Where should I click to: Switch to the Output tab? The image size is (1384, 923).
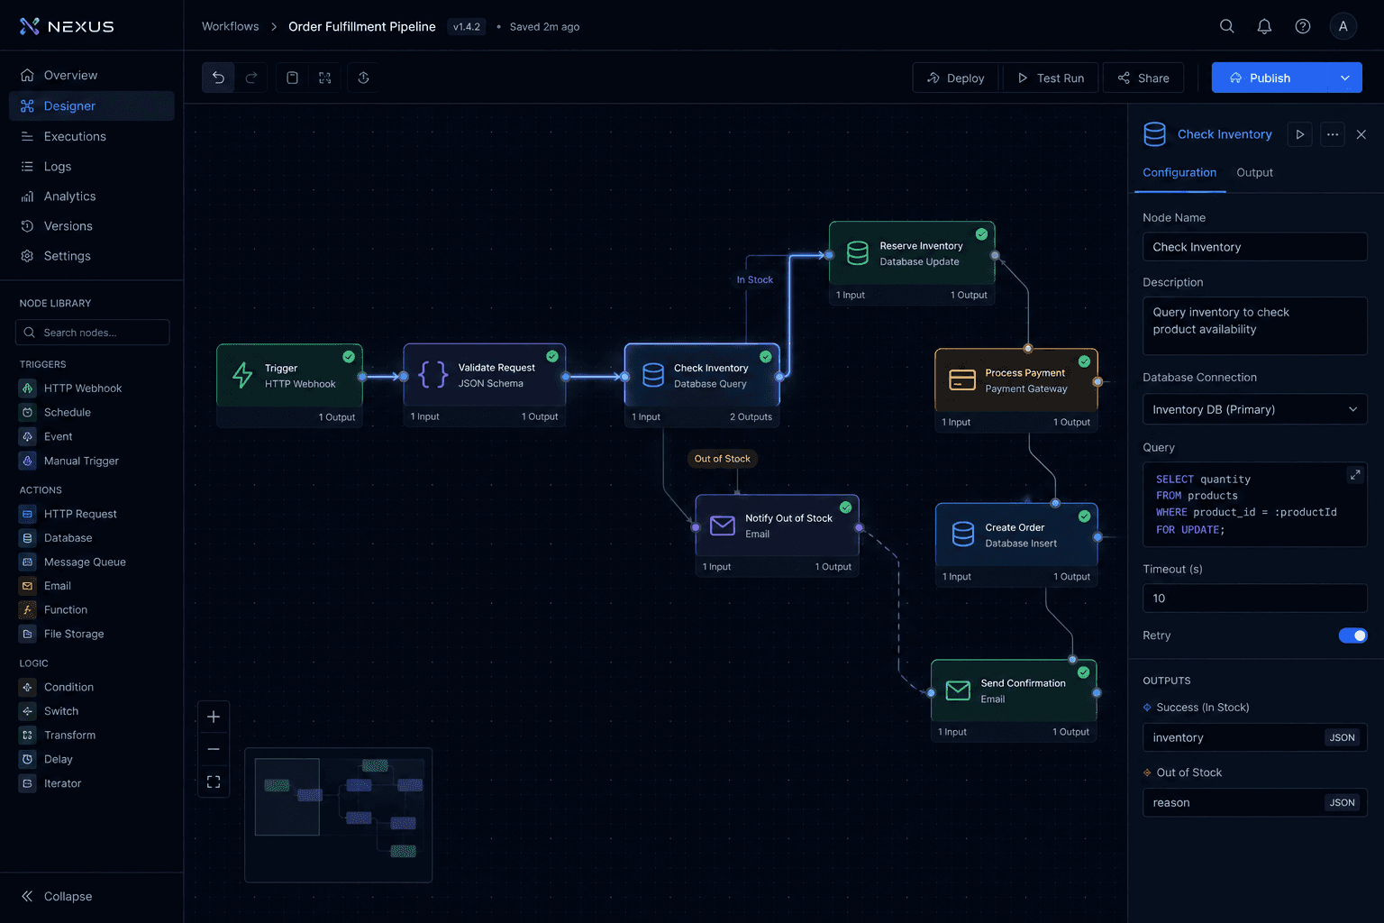pyautogui.click(x=1254, y=172)
